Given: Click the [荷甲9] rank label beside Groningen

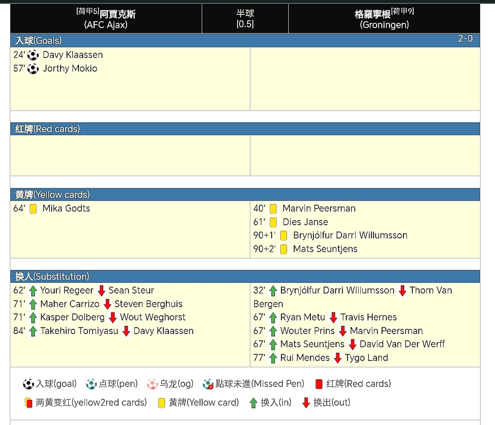Looking at the screenshot, I should click(x=402, y=12).
